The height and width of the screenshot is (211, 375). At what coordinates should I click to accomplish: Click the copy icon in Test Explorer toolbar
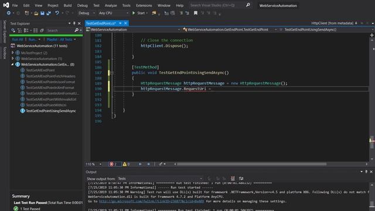(x=42, y=30)
